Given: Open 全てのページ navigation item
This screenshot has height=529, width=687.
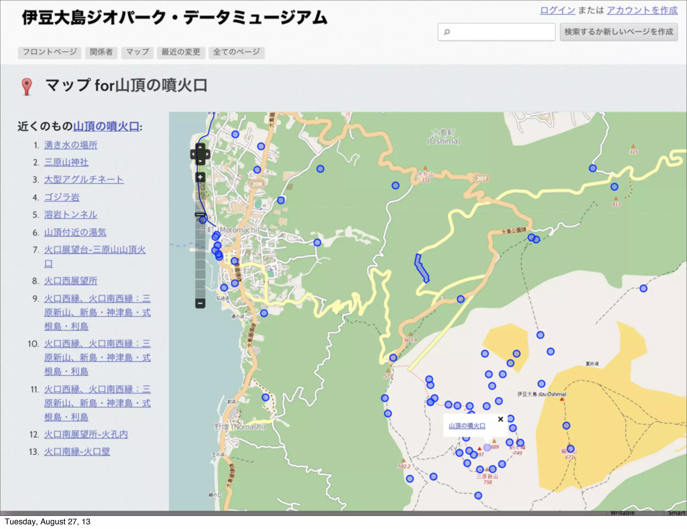Looking at the screenshot, I should coord(236,52).
